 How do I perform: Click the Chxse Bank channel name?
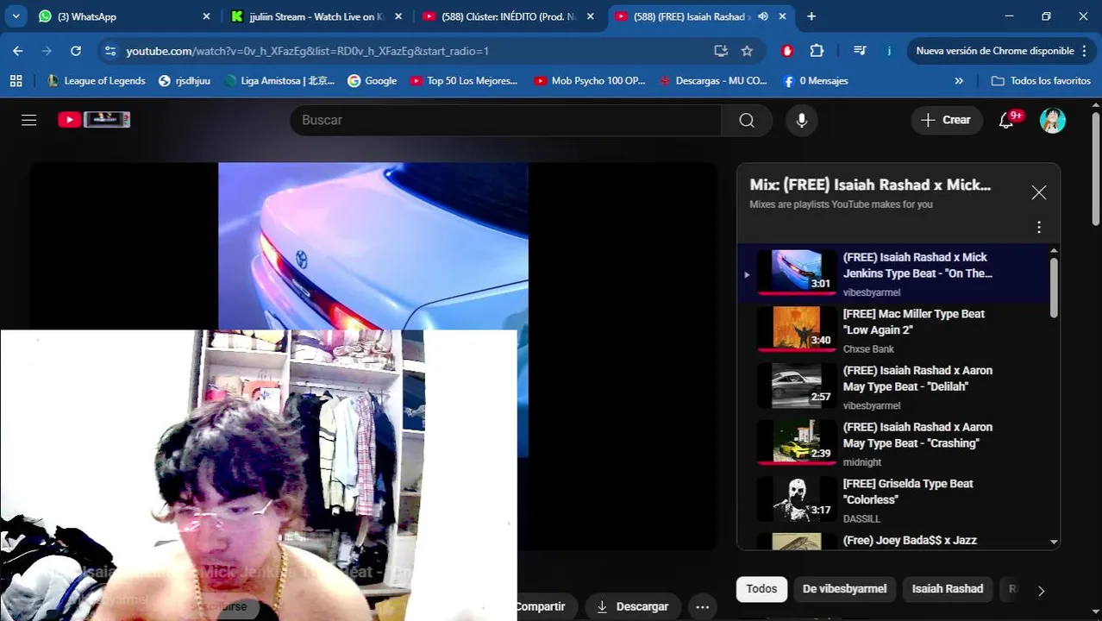coord(868,349)
